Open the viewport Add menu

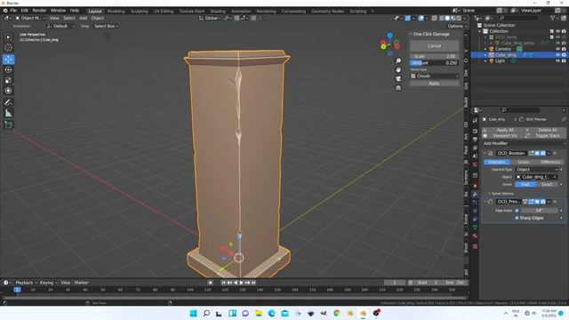(83, 18)
